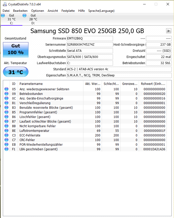Select 'LBA geschrieben (gesamt)' row text
Viewport: 174px width, 218px height.
(x=39, y=149)
